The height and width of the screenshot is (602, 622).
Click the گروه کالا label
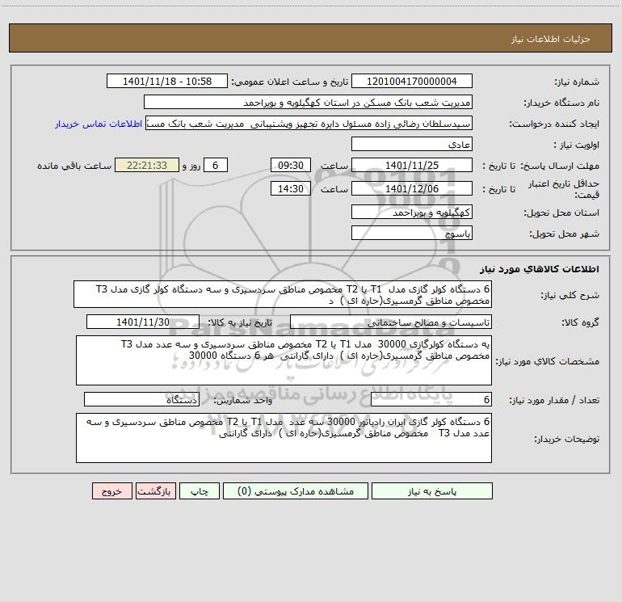(580, 322)
